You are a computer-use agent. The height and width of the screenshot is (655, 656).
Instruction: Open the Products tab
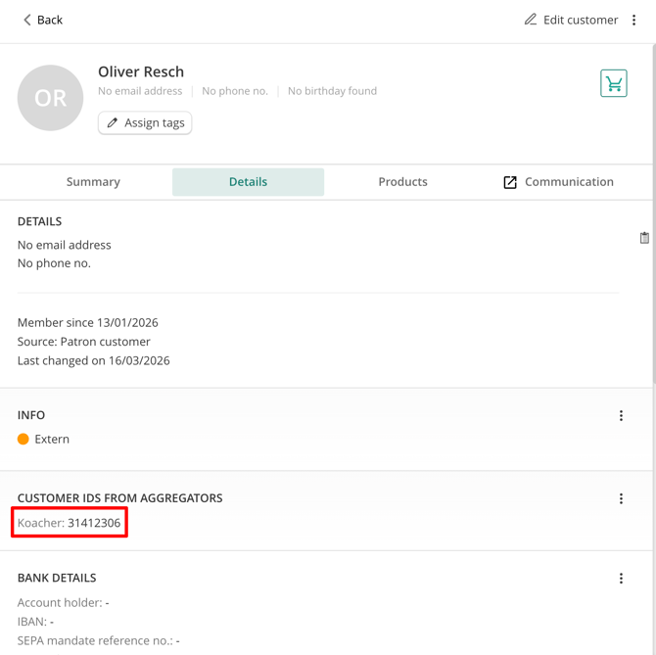pyautogui.click(x=402, y=182)
